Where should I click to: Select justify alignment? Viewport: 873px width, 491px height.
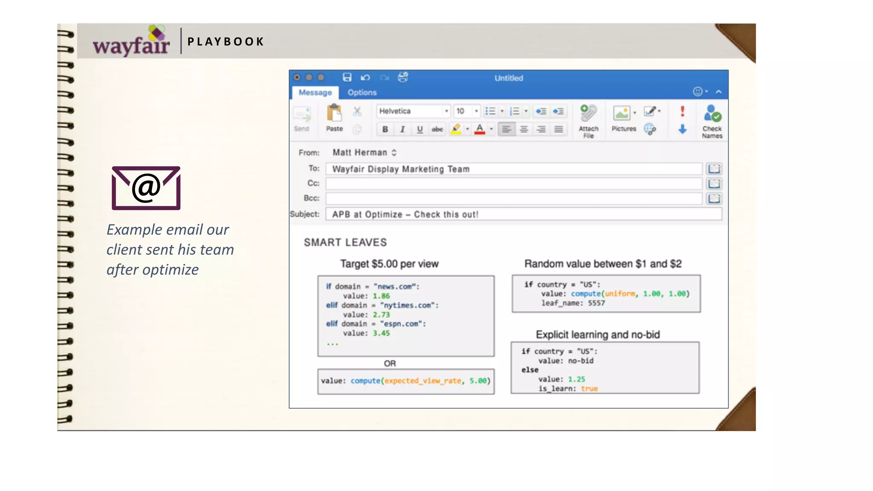[559, 129]
